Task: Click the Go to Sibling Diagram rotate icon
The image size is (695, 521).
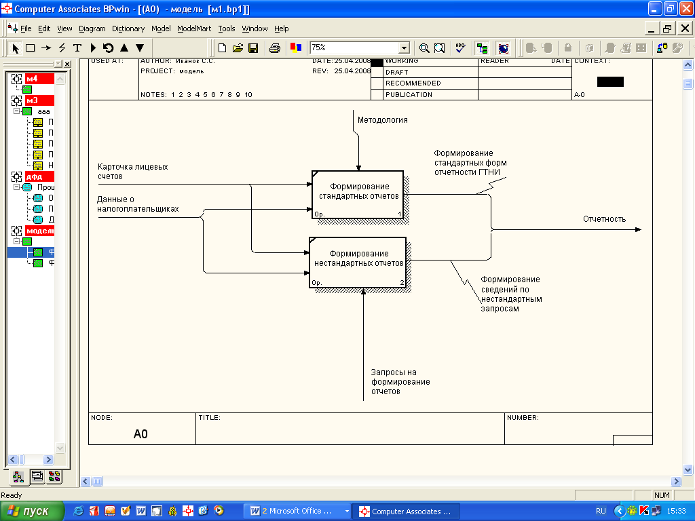Action: click(x=109, y=48)
